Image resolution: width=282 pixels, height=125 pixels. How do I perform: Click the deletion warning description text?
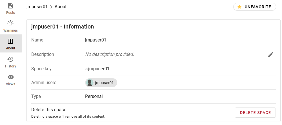pyautogui.click(x=68, y=116)
